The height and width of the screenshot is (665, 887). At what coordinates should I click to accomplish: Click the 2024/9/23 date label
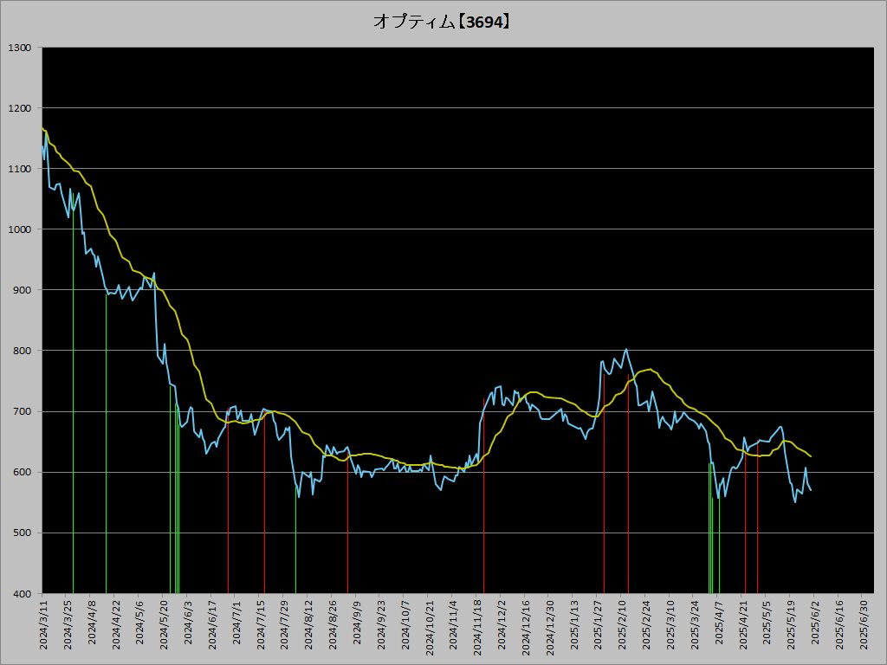tap(381, 623)
